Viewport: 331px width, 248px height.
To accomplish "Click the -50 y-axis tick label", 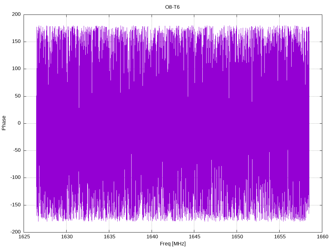I will point(17,150).
